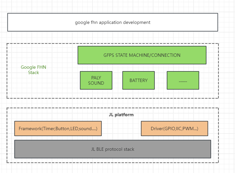Click the GFPS STATE MACHINE/CONNECTION block
The width and height of the screenshot is (235, 173).
click(x=142, y=55)
